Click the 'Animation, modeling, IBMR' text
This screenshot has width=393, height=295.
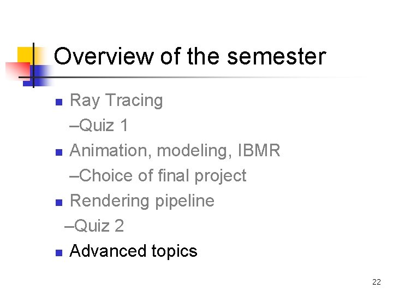click(x=175, y=151)
